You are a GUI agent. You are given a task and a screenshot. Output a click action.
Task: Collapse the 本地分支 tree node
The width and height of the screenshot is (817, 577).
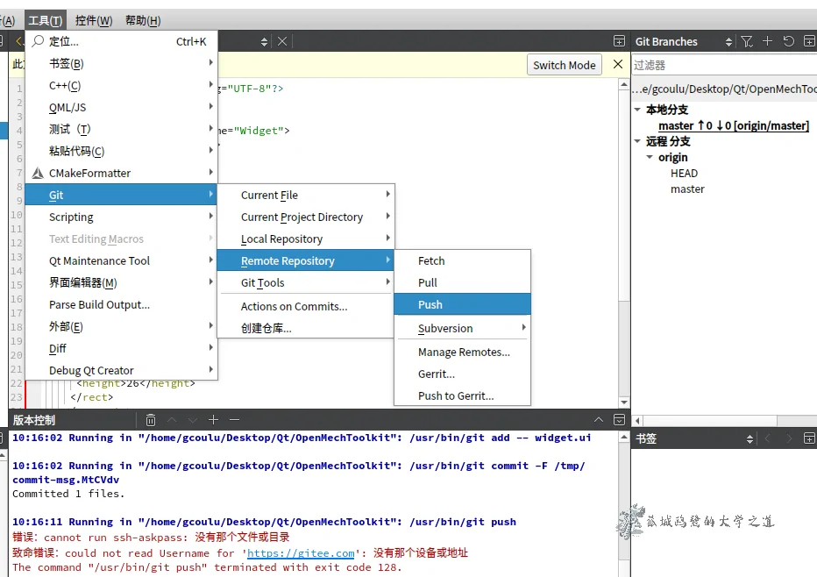click(x=638, y=110)
